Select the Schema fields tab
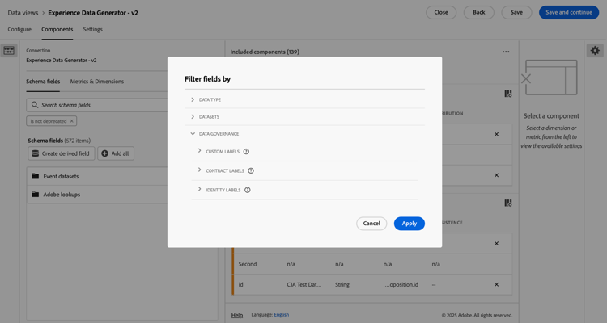This screenshot has width=607, height=323. click(x=43, y=82)
